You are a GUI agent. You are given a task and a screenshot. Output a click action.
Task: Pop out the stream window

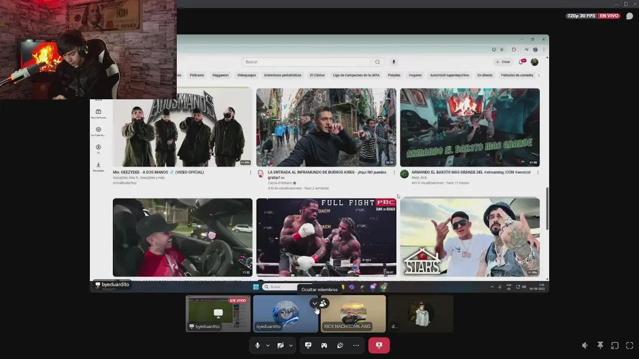coord(615,345)
